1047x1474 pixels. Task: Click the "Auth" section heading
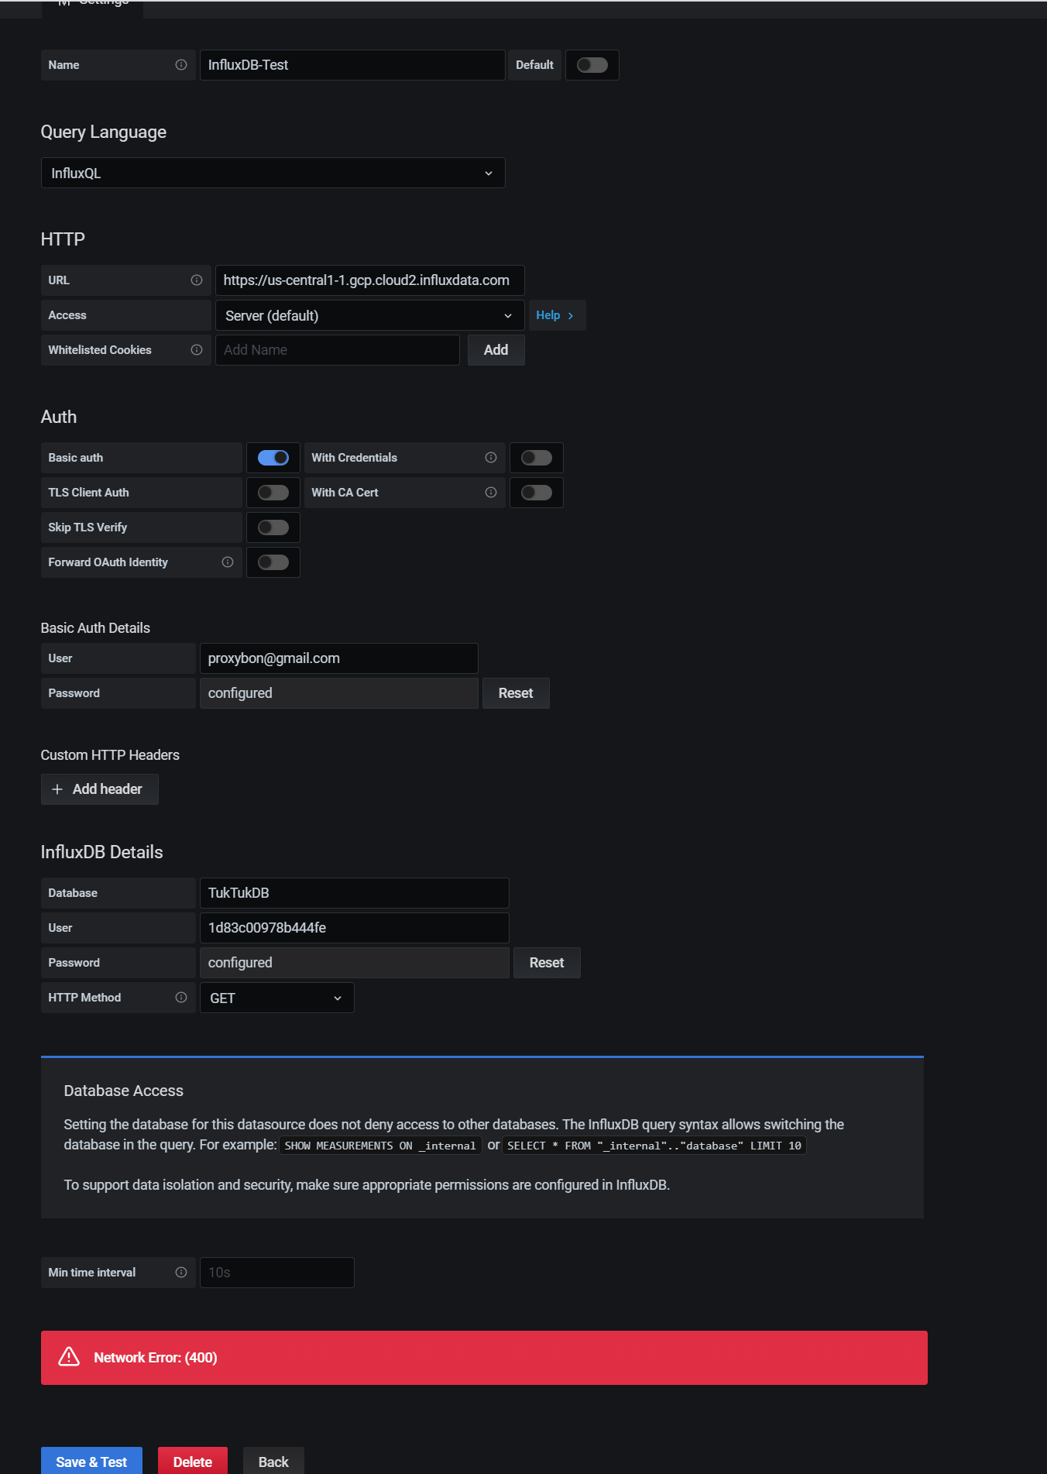point(59,417)
